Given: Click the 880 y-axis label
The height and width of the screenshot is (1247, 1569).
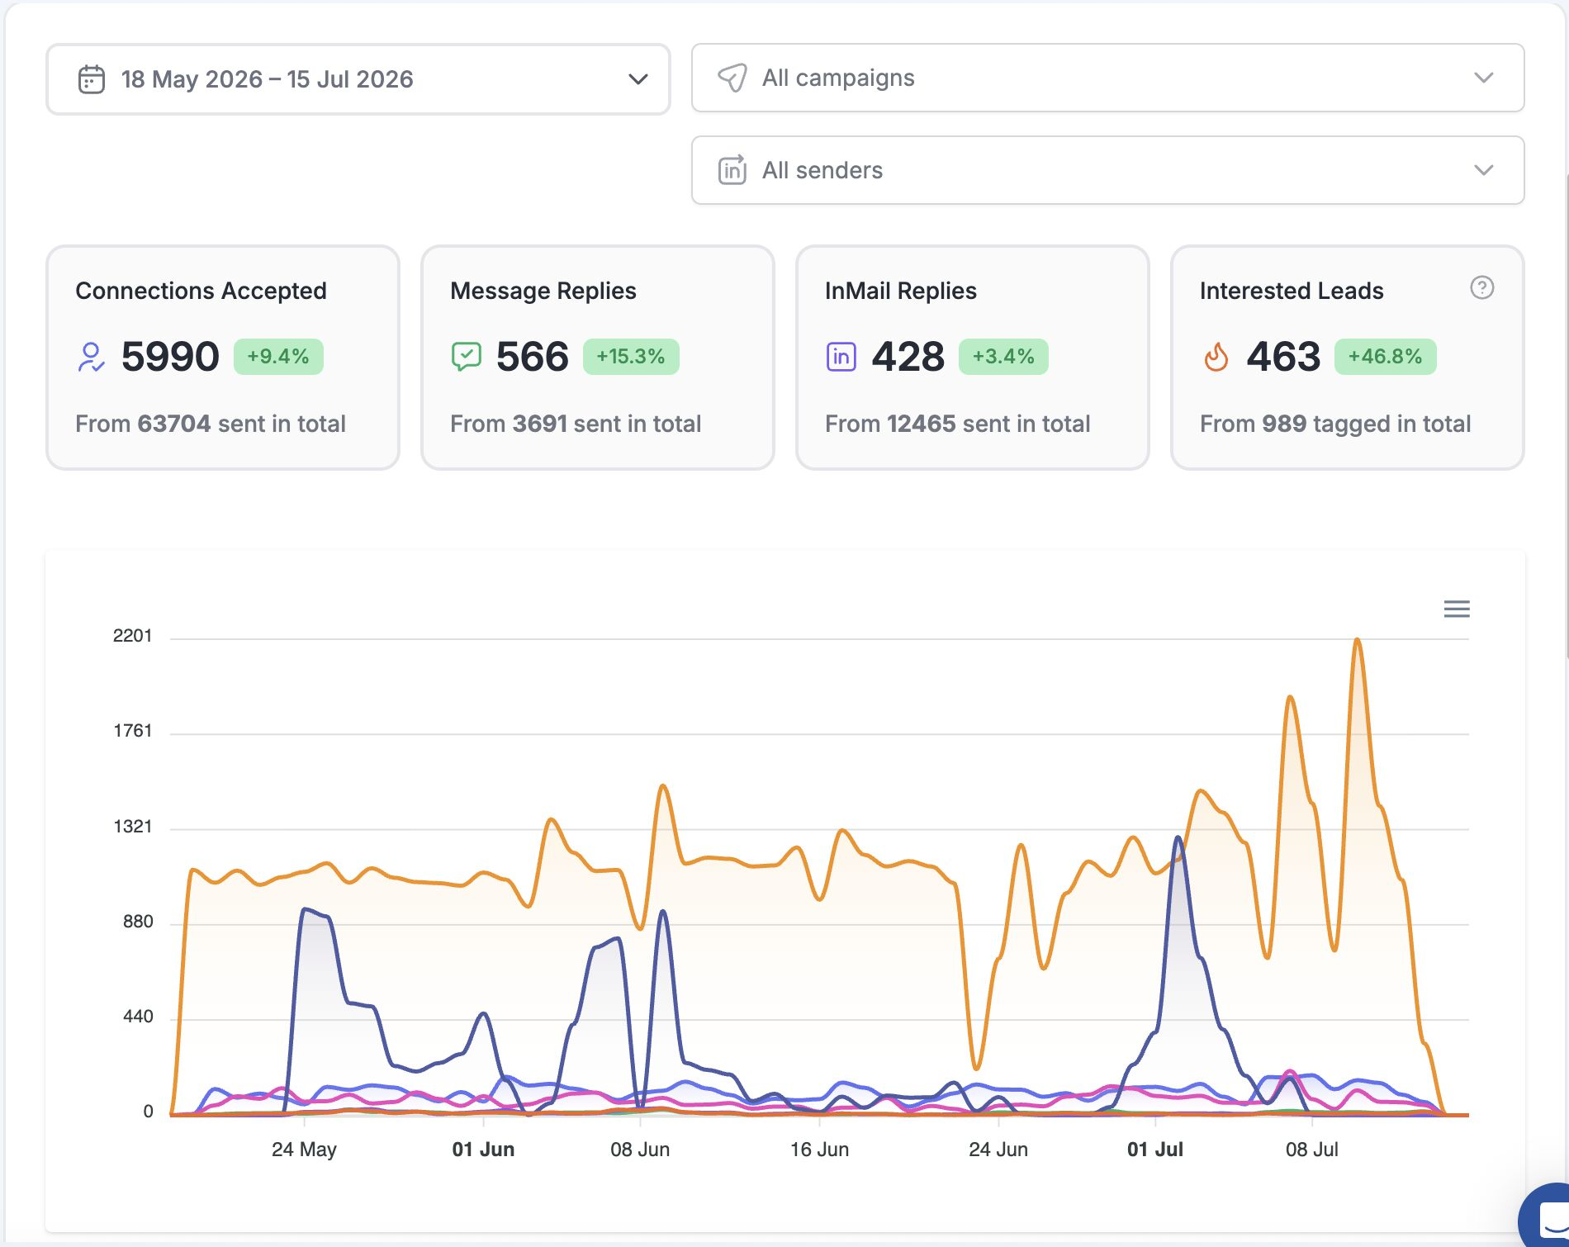Looking at the screenshot, I should (x=138, y=922).
